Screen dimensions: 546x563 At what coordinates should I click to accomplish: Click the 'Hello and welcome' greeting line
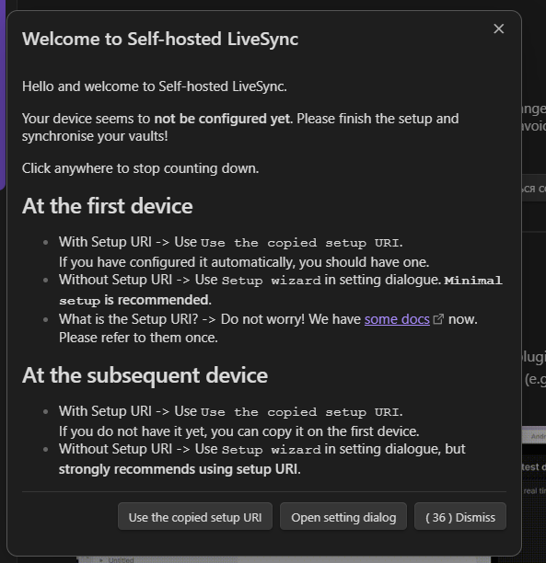[155, 86]
